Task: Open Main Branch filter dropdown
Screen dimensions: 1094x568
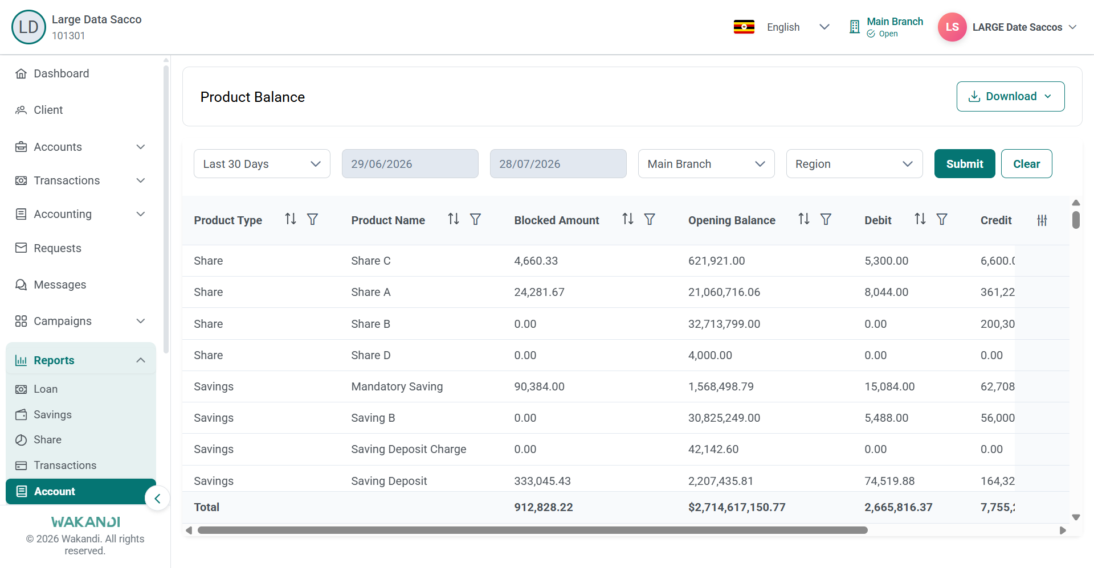Action: point(707,164)
